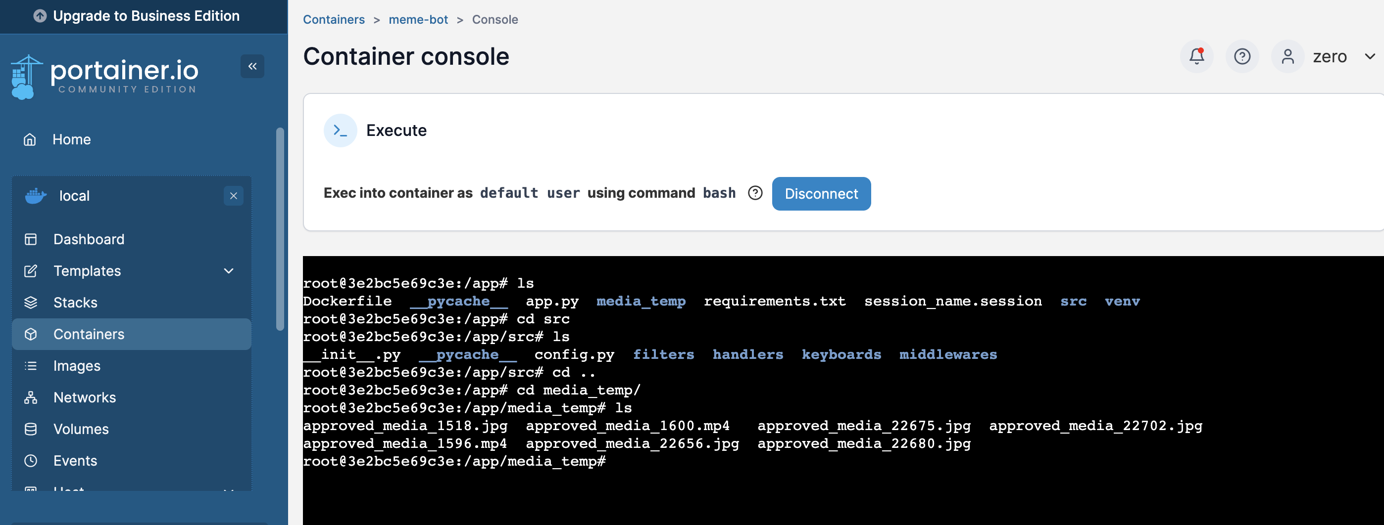Disconnect from the container console
This screenshot has width=1384, height=525.
822,194
